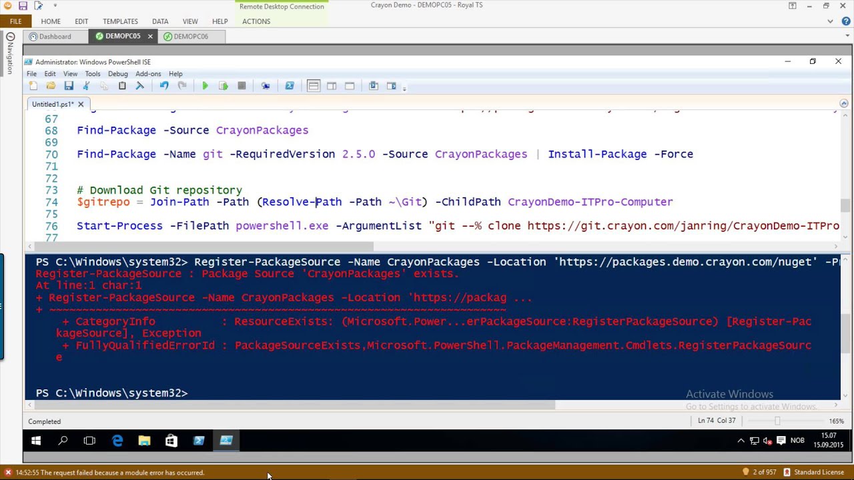The height and width of the screenshot is (480, 854).
Task: Expand the Navigation side panel
Action: coord(10,53)
